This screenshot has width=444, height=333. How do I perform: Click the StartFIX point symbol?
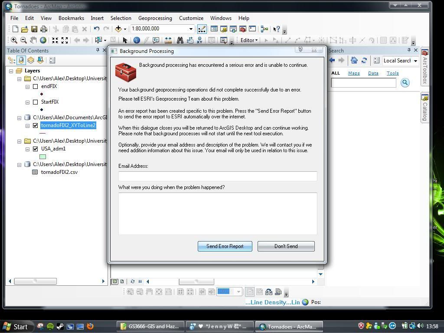(42, 110)
